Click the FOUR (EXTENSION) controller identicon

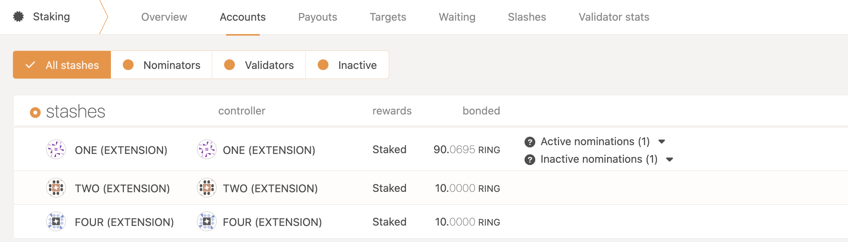[x=206, y=221]
